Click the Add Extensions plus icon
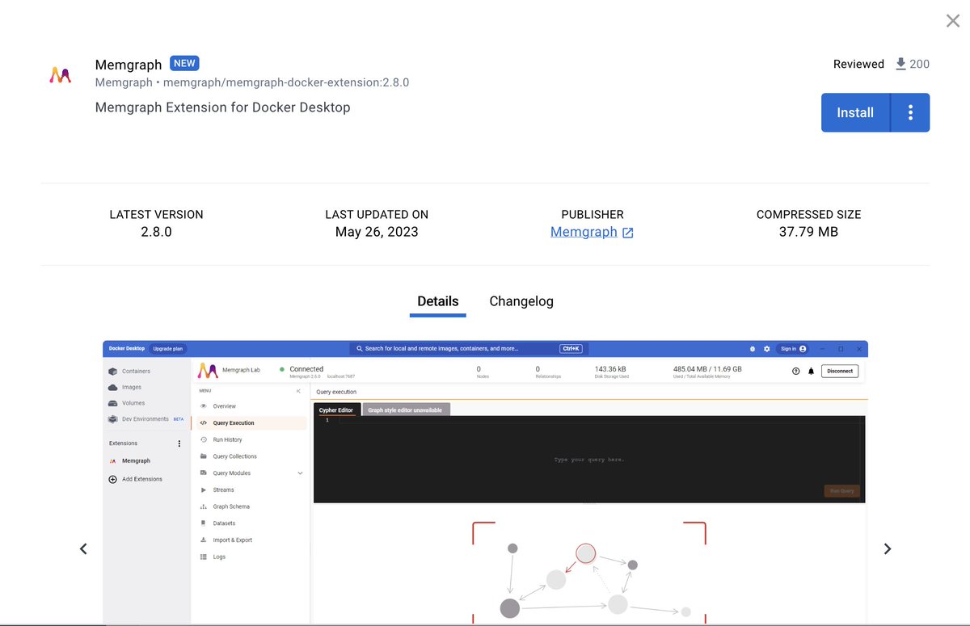Image resolution: width=970 pixels, height=626 pixels. point(113,479)
